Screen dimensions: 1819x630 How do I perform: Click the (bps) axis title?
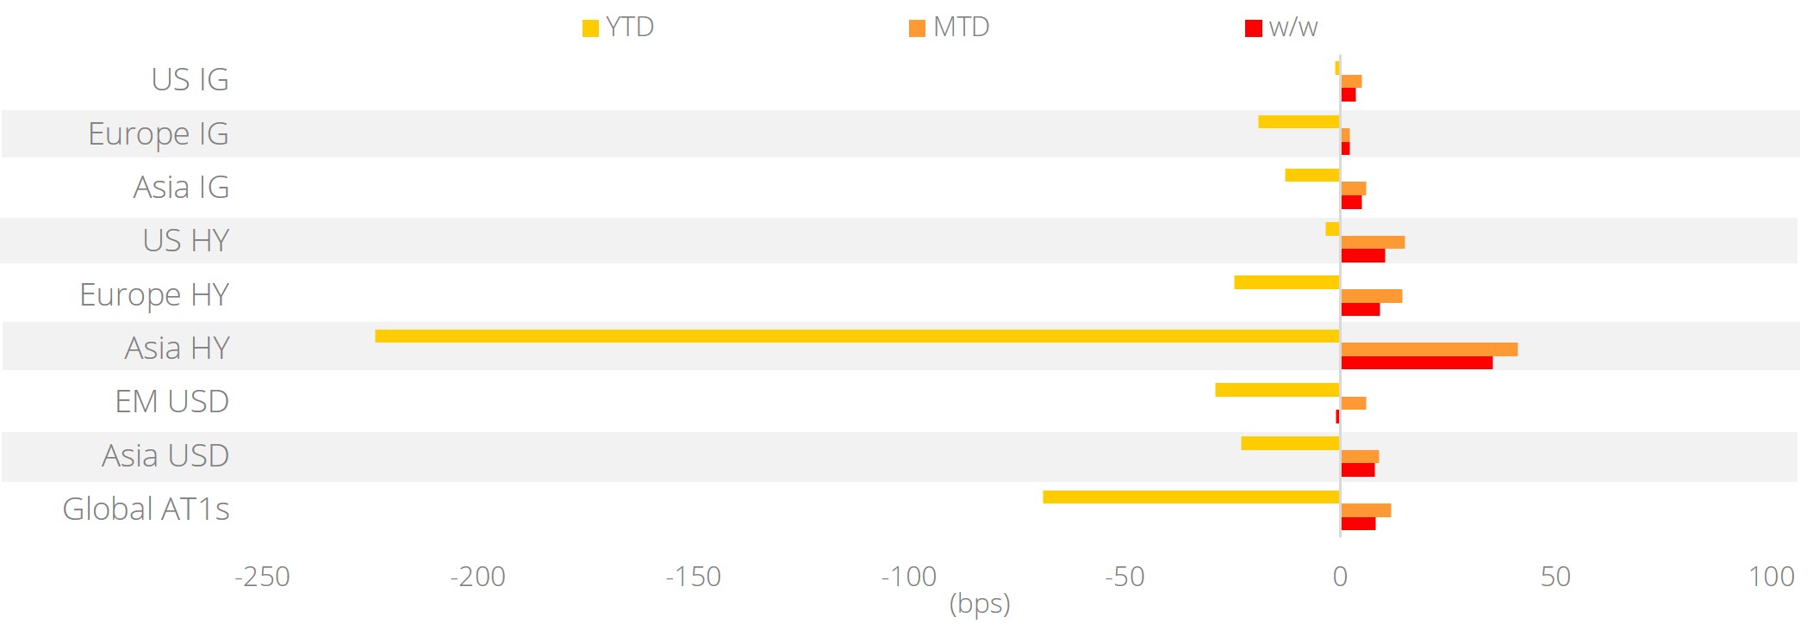(980, 603)
